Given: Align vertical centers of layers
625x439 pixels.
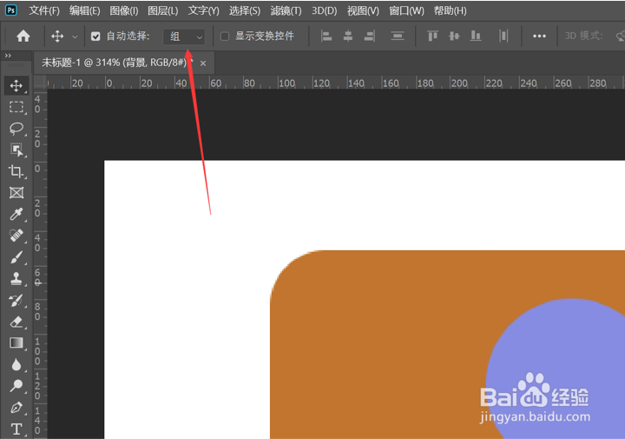Looking at the screenshot, I should [x=454, y=37].
